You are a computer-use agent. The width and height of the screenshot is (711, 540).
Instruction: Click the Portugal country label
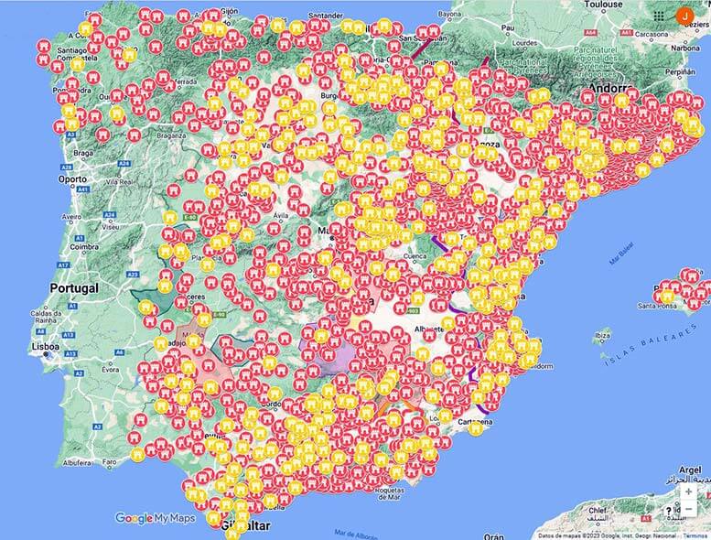coord(73,287)
